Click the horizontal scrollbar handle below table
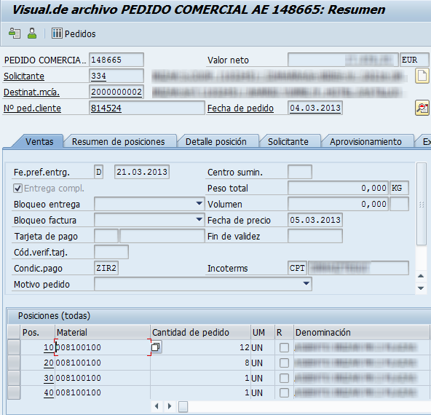Viewport: 431px width, 415px height. 183,406
